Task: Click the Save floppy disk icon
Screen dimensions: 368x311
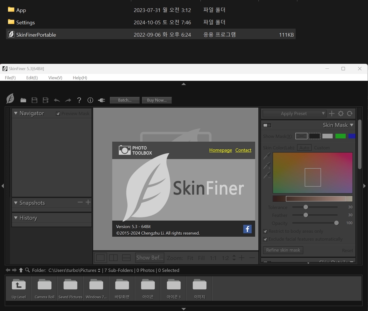Action: (34, 100)
